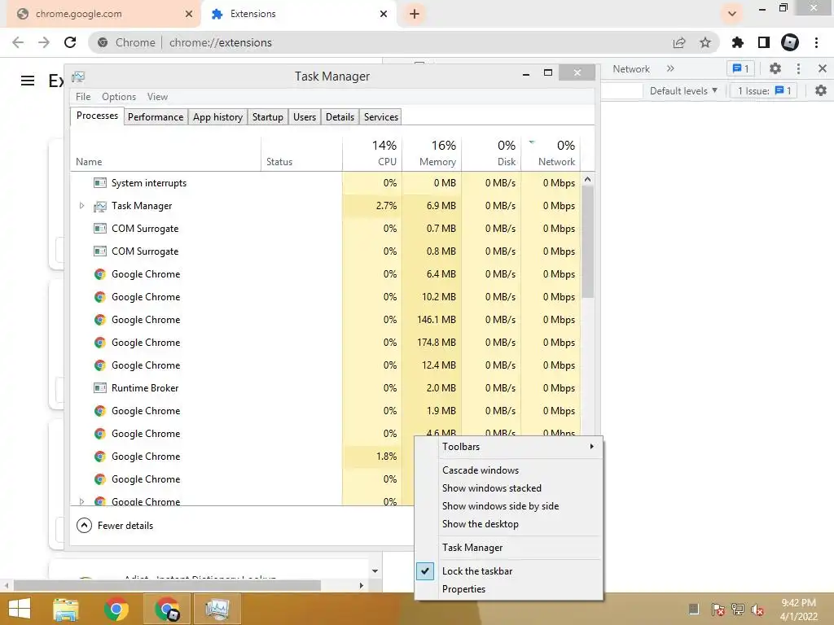
Task: Open the Extensions hamburger menu
Action: [28, 81]
